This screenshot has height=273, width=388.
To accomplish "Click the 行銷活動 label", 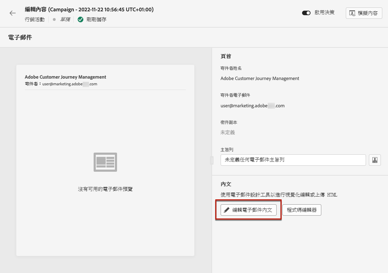I will (x=35, y=19).
